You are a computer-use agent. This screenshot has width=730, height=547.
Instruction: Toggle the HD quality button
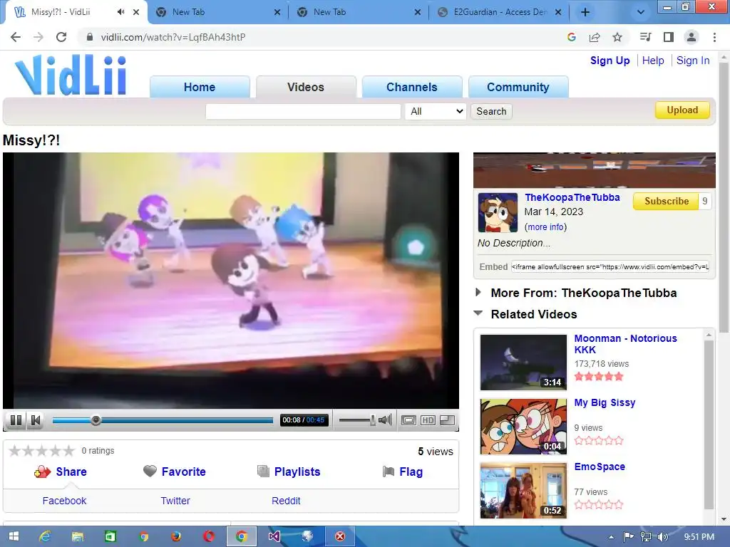point(428,420)
